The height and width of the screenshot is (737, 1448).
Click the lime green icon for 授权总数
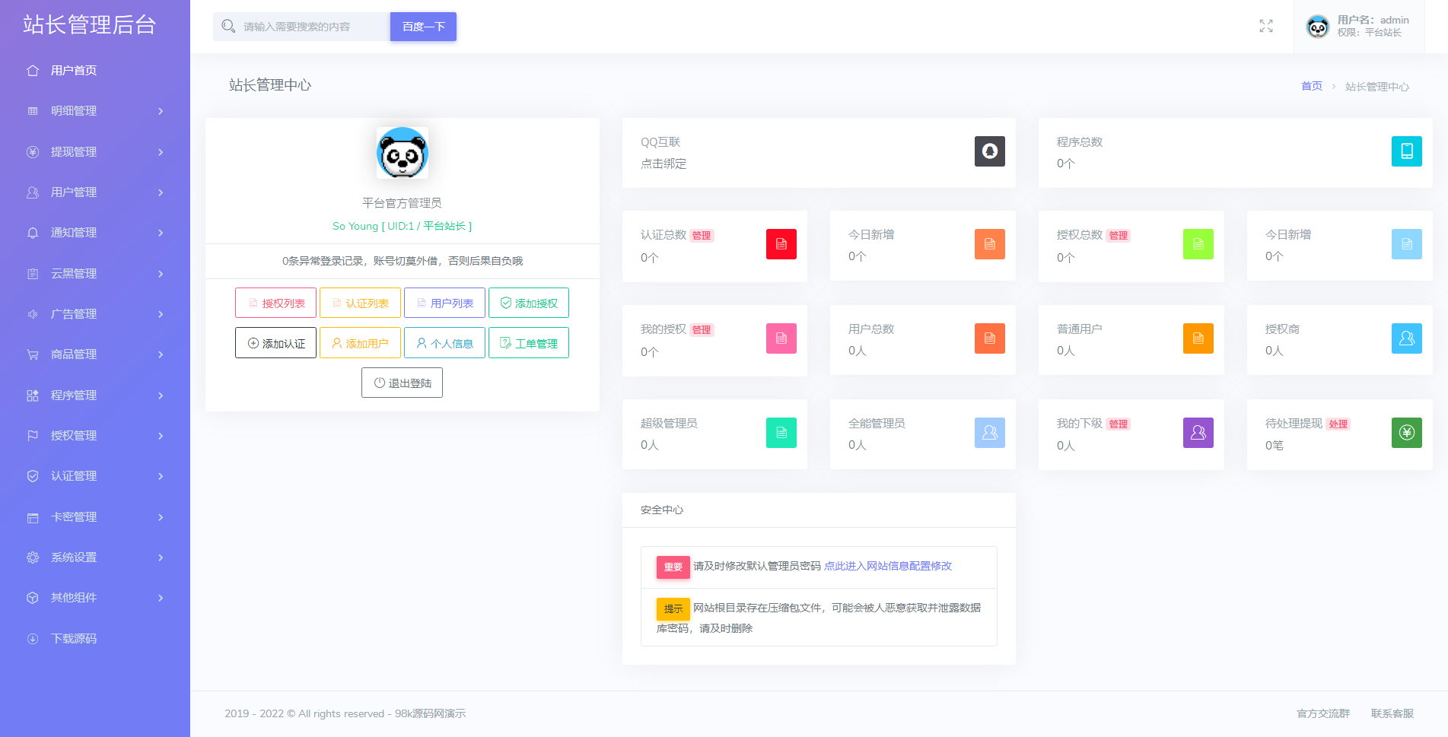point(1198,244)
